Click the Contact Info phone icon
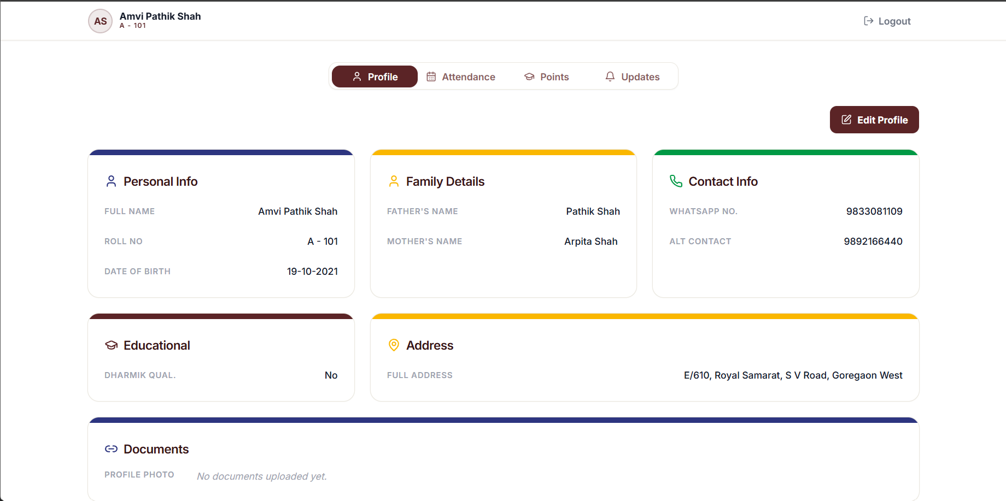The height and width of the screenshot is (501, 1006). (x=676, y=181)
